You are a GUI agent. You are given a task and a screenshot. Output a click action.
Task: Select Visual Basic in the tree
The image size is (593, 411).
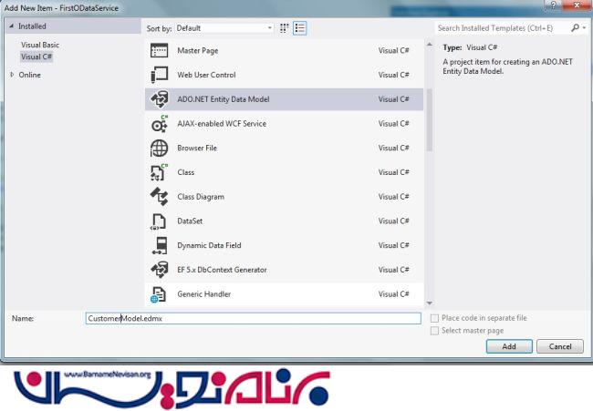click(x=40, y=45)
